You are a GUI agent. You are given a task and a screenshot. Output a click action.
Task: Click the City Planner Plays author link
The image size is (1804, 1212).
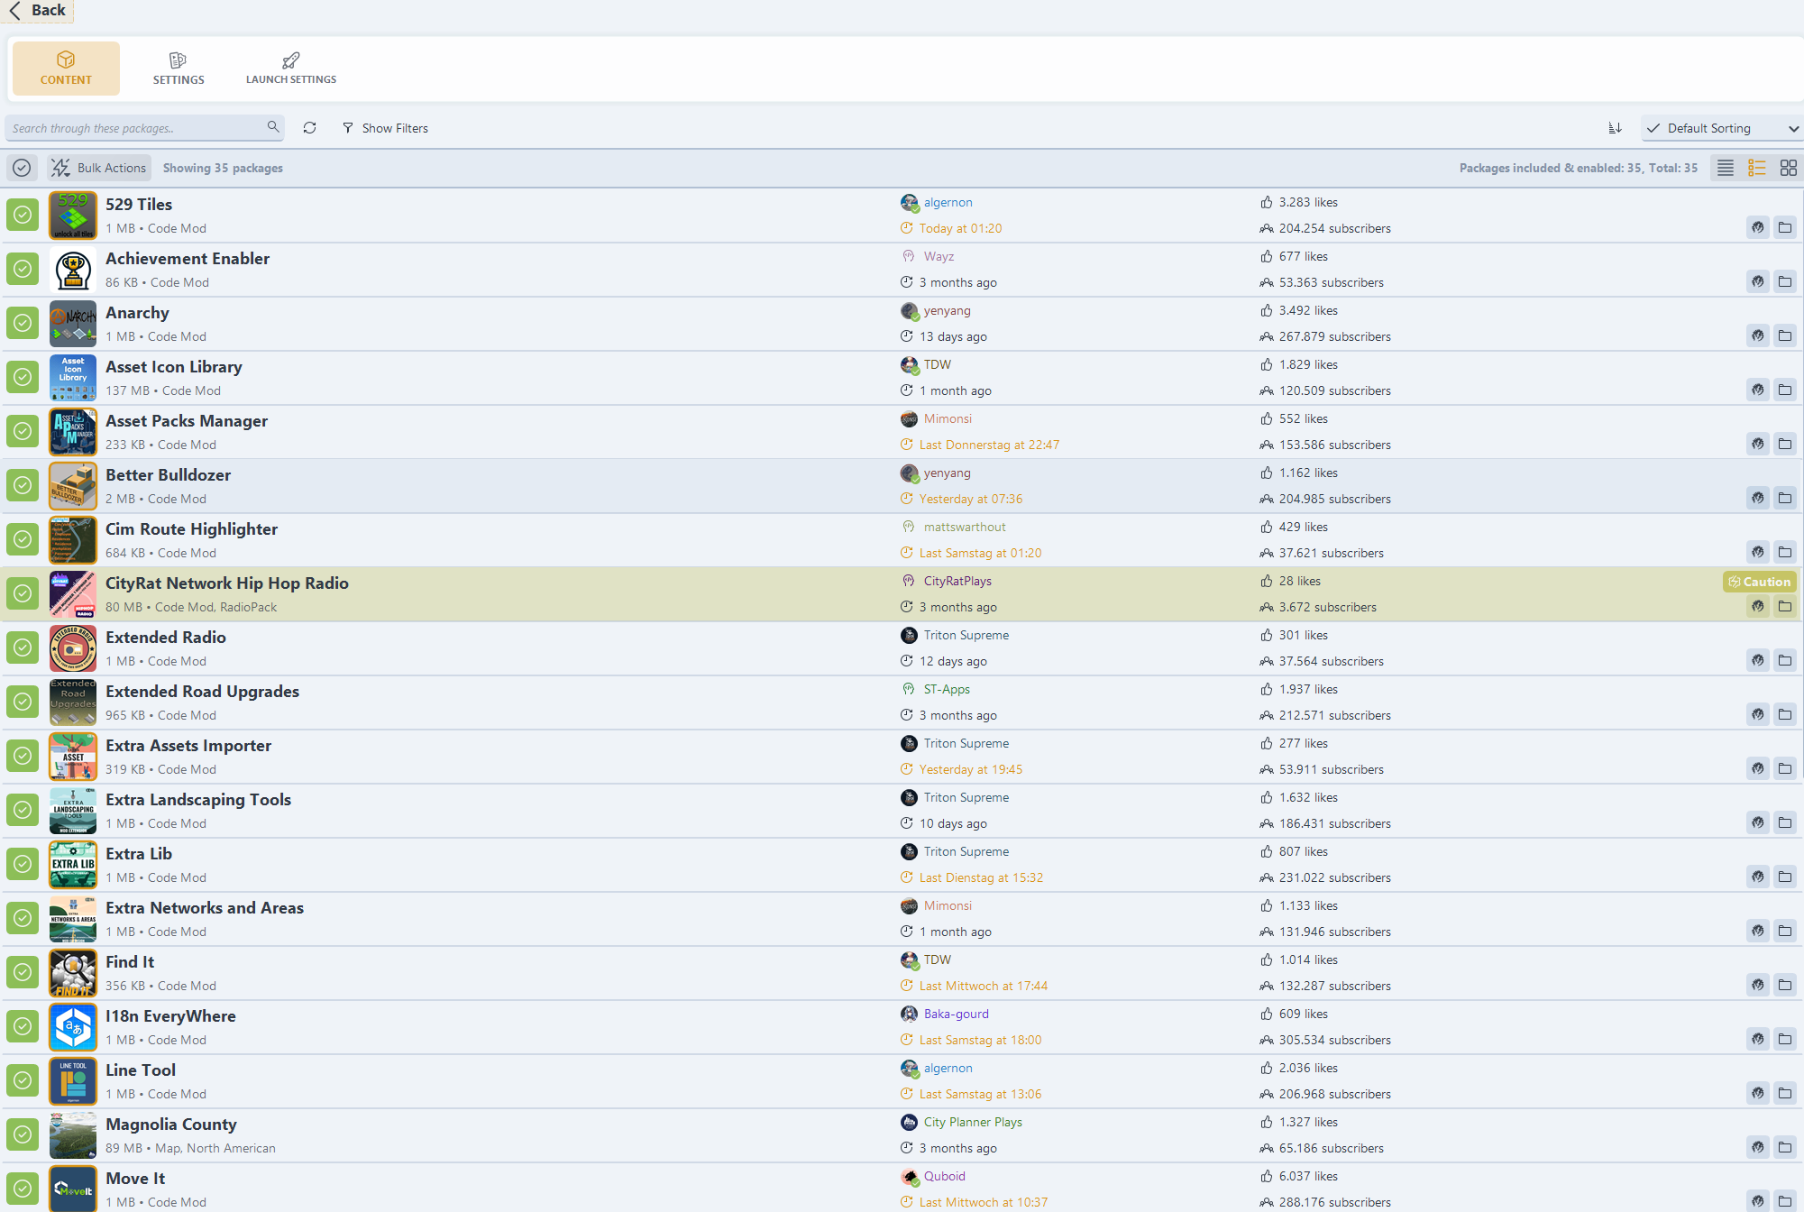pyautogui.click(x=973, y=1122)
